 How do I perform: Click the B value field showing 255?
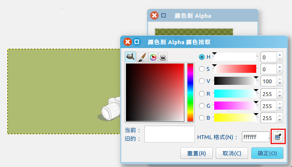click(x=269, y=118)
